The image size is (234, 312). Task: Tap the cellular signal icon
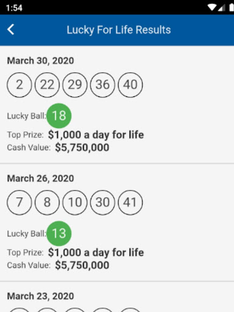click(x=221, y=8)
